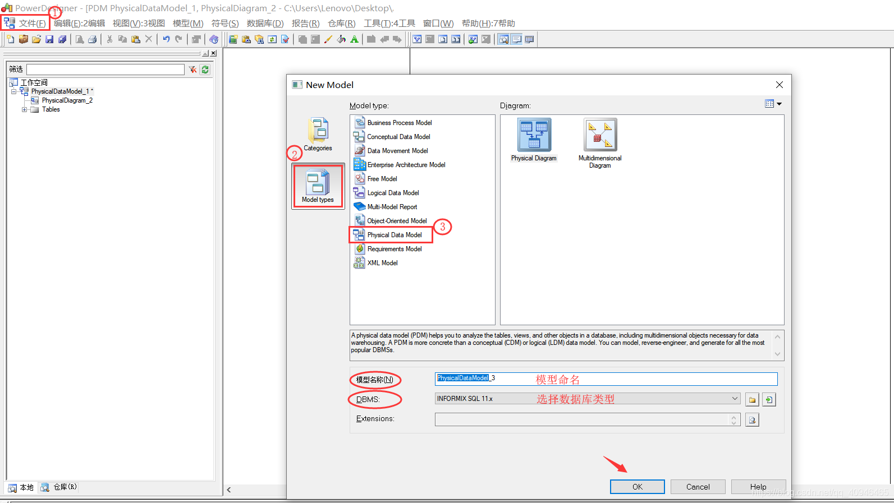The width and height of the screenshot is (894, 503).
Task: Click the green font letter A icon
Action: click(x=354, y=39)
